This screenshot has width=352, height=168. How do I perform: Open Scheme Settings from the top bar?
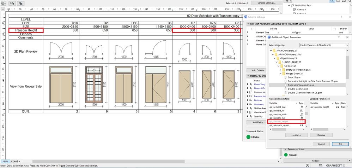pyautogui.click(x=266, y=3)
